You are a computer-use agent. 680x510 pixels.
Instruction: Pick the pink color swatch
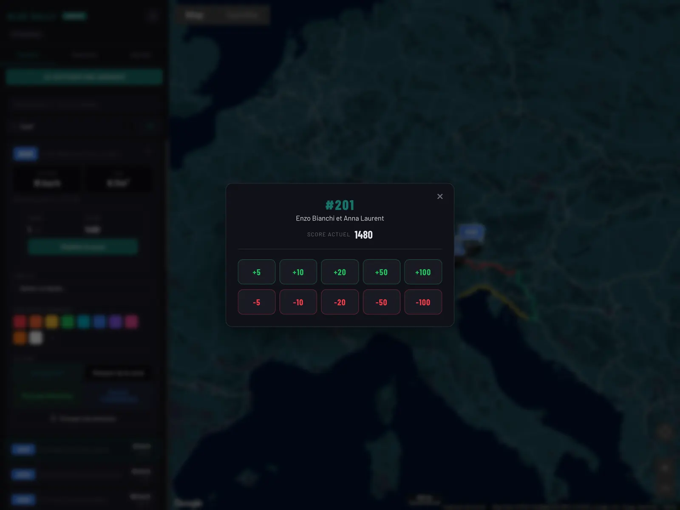[131, 322]
